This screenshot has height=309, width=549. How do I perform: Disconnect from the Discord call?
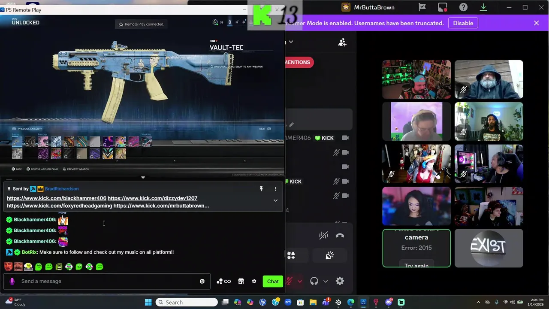[x=340, y=235]
